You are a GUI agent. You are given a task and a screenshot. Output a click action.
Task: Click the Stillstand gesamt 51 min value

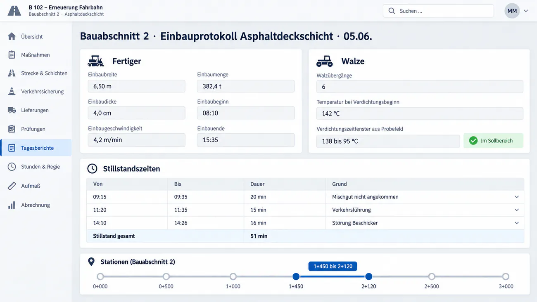[259, 236]
